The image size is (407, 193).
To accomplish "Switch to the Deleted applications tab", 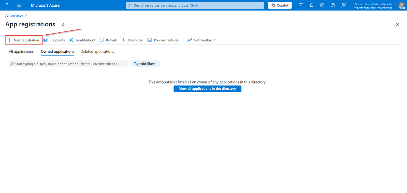I will 97,51.
